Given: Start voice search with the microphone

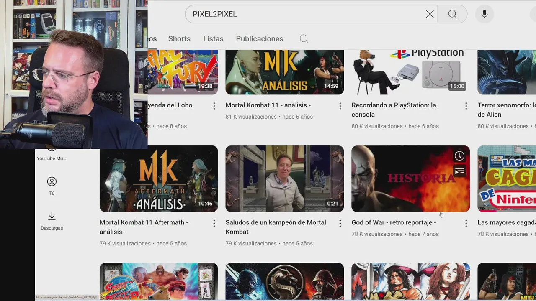Looking at the screenshot, I should click(x=484, y=14).
